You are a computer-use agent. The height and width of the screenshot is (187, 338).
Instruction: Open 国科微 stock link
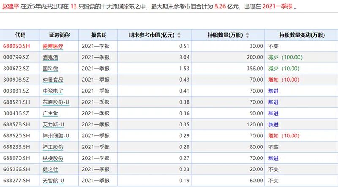click(50, 69)
